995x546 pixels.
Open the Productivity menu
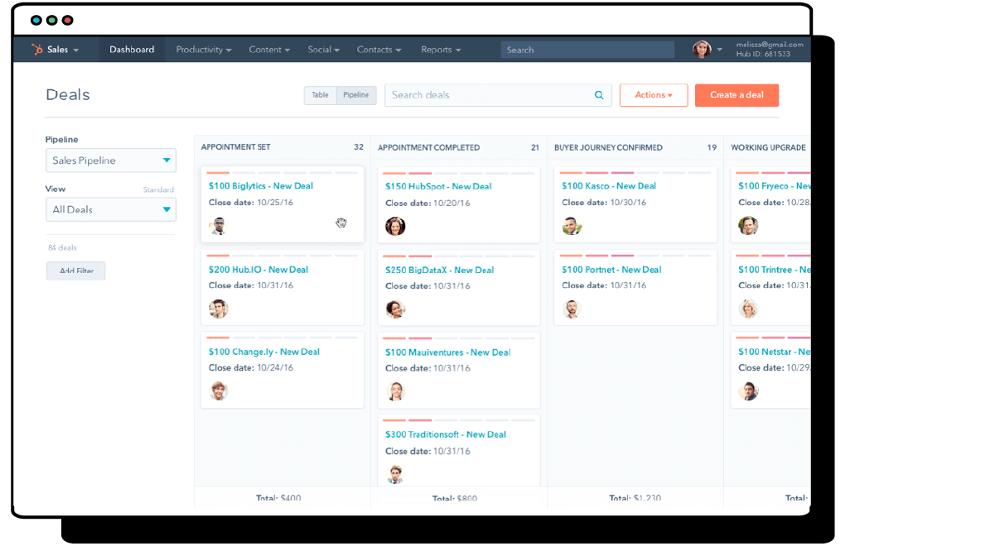204,50
